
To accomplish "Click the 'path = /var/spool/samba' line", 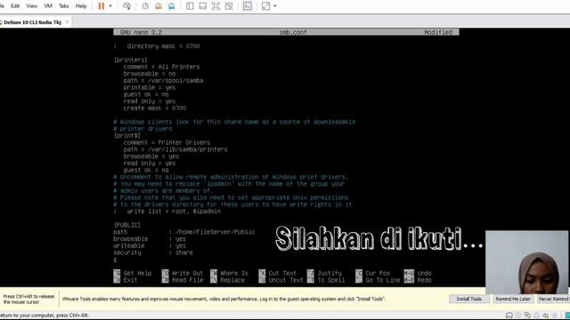I will [163, 81].
